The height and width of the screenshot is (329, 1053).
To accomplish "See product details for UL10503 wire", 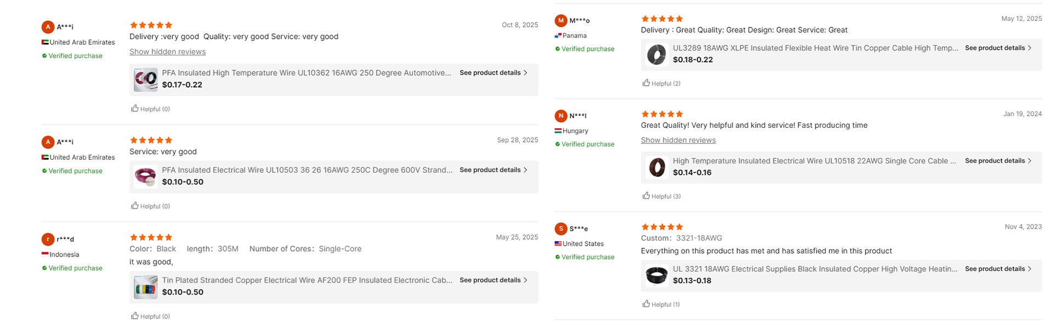I will (x=493, y=170).
